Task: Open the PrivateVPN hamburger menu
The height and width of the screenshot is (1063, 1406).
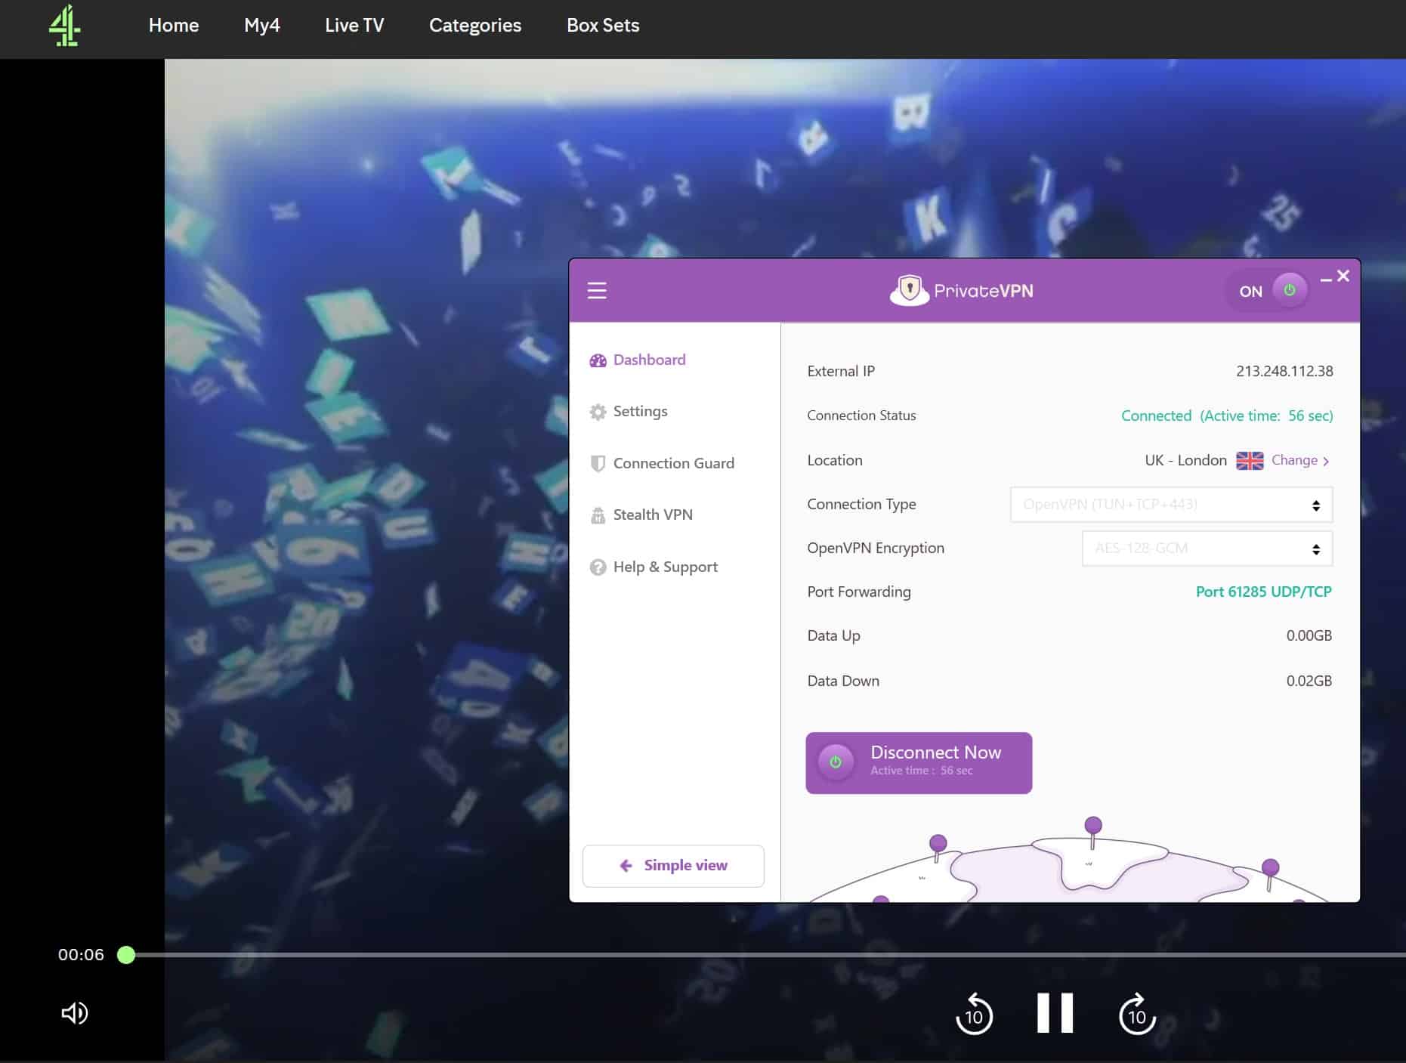Action: tap(597, 291)
